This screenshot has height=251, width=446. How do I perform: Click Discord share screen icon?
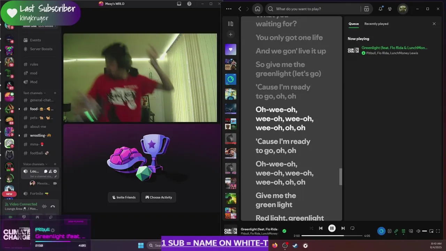(24, 217)
